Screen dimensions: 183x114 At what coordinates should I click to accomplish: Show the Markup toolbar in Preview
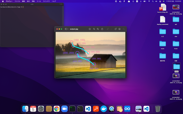tap(120, 29)
